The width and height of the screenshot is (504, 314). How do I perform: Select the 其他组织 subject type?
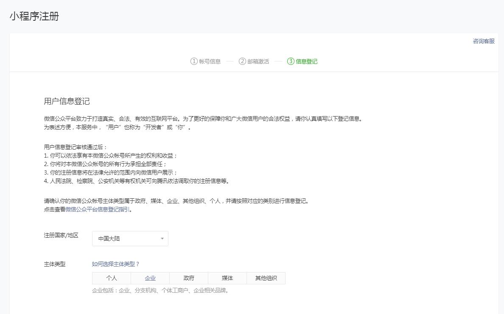pos(266,278)
